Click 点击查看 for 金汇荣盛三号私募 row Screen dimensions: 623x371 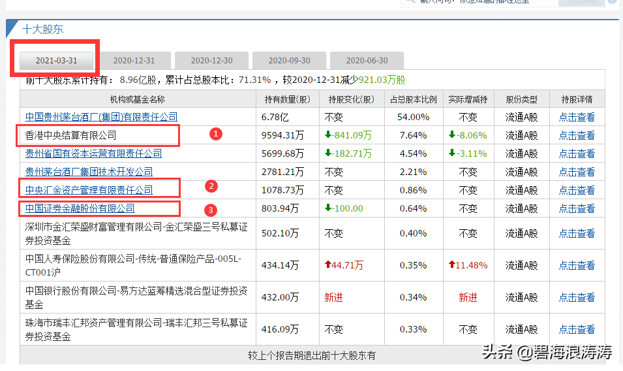click(x=577, y=233)
